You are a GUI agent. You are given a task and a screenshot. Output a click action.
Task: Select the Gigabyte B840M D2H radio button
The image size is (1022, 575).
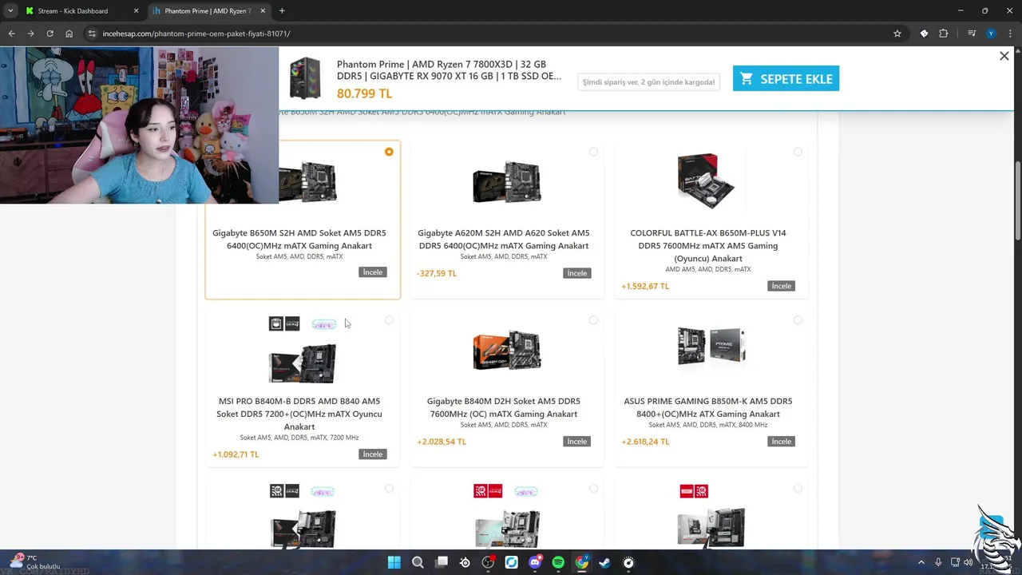[593, 320]
